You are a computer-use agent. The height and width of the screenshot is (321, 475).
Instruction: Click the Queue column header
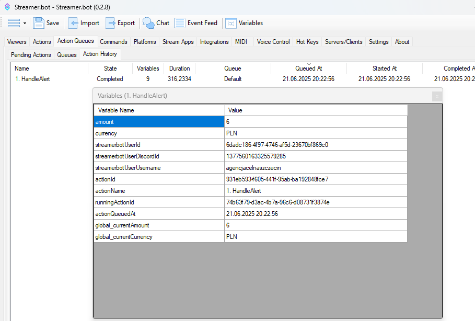[x=233, y=68]
